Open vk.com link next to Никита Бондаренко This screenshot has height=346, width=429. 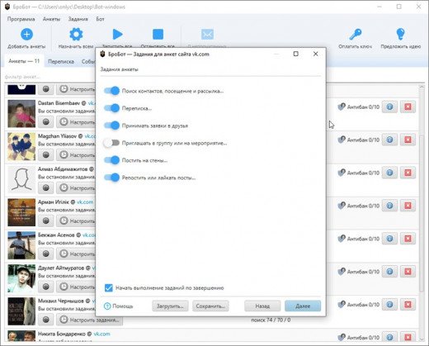pyautogui.click(x=101, y=334)
